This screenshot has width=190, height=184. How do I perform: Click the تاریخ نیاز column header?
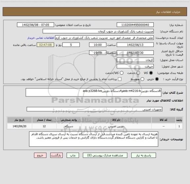pos(19,120)
